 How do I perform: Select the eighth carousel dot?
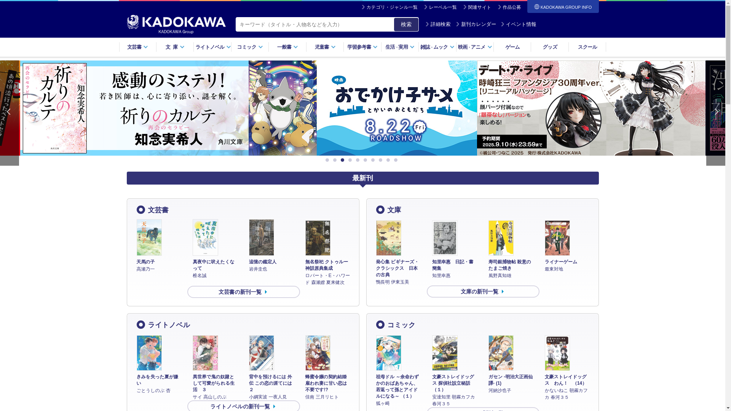click(x=380, y=160)
